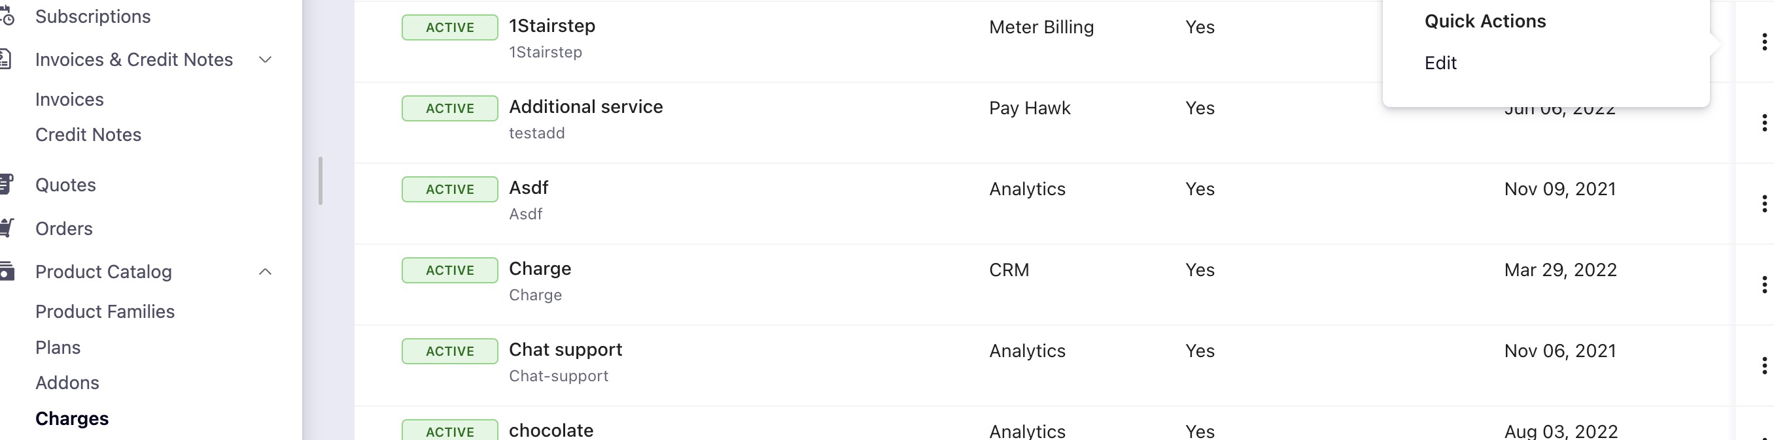The image size is (1774, 440).
Task: Click the sidebar scrollbar handle
Action: click(321, 181)
